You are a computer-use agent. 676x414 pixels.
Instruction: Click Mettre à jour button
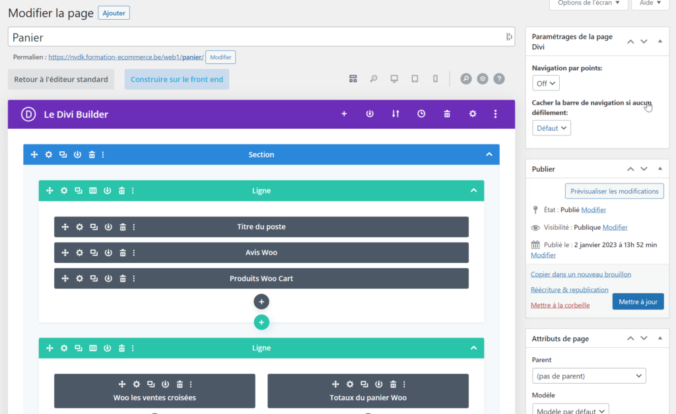coord(638,302)
